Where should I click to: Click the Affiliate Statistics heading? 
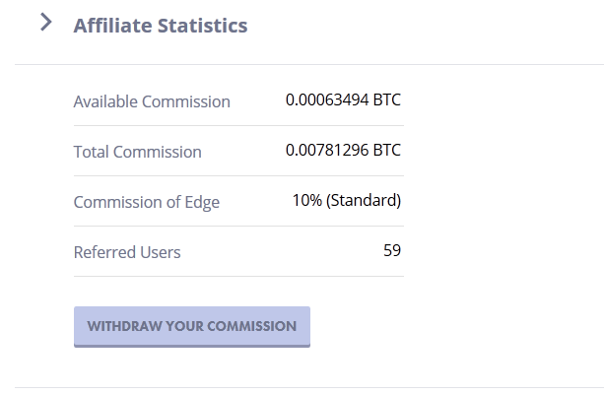160,26
